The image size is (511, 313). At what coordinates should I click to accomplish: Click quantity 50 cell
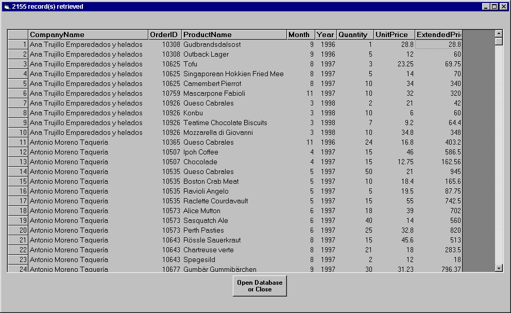[355, 171]
